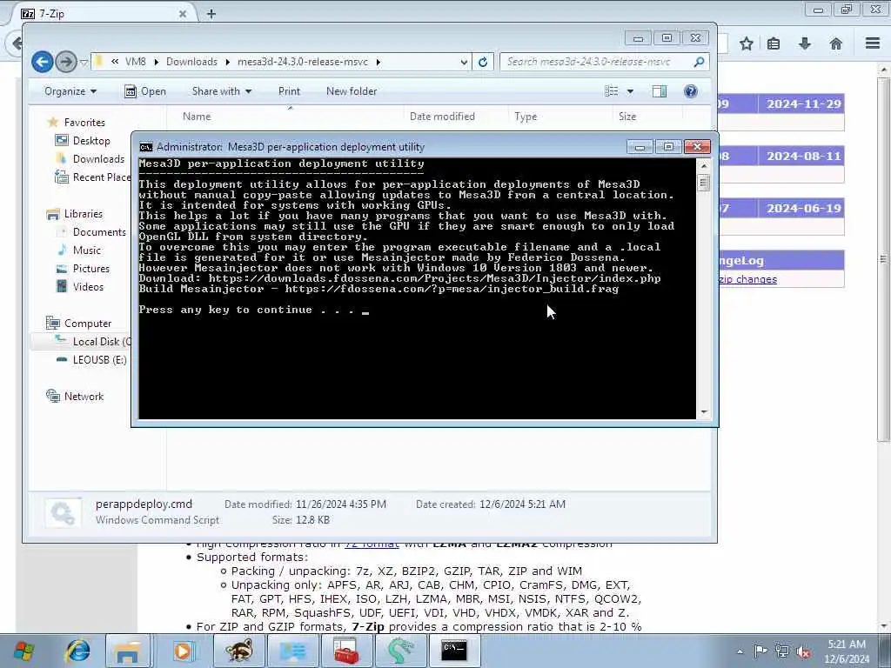Click the VM8 breadcrumb
Screen dimensions: 891x668
pyautogui.click(x=135, y=62)
